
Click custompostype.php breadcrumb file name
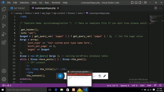(99, 13)
